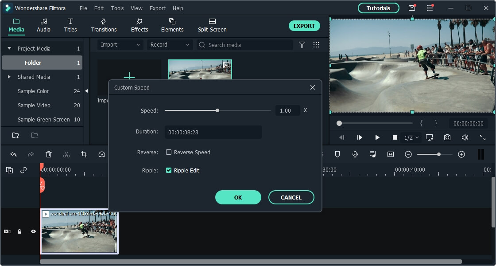
Task: Switch media view with grid icon
Action: (316, 45)
